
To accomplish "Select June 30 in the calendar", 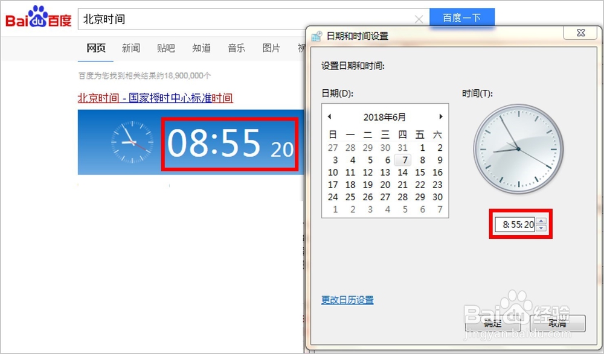I will [x=437, y=197].
